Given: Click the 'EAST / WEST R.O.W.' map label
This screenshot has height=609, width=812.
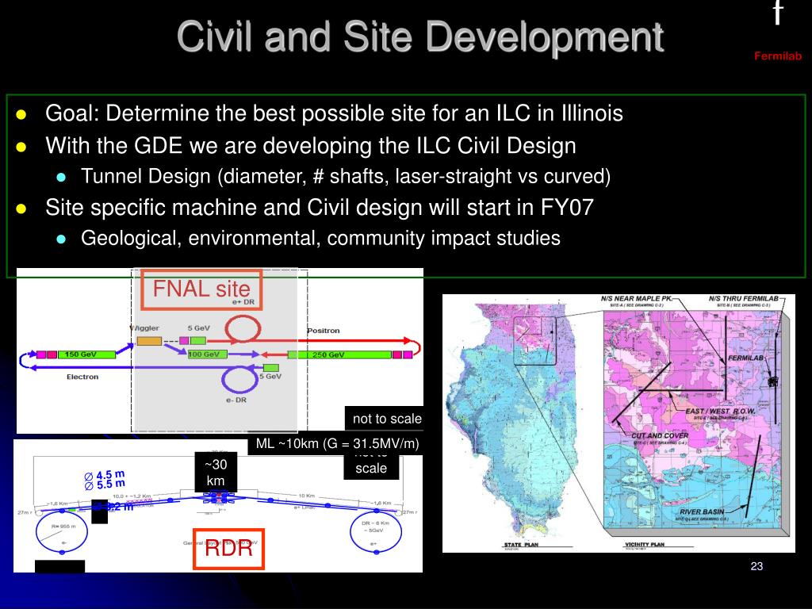Looking at the screenshot, I should [x=720, y=412].
